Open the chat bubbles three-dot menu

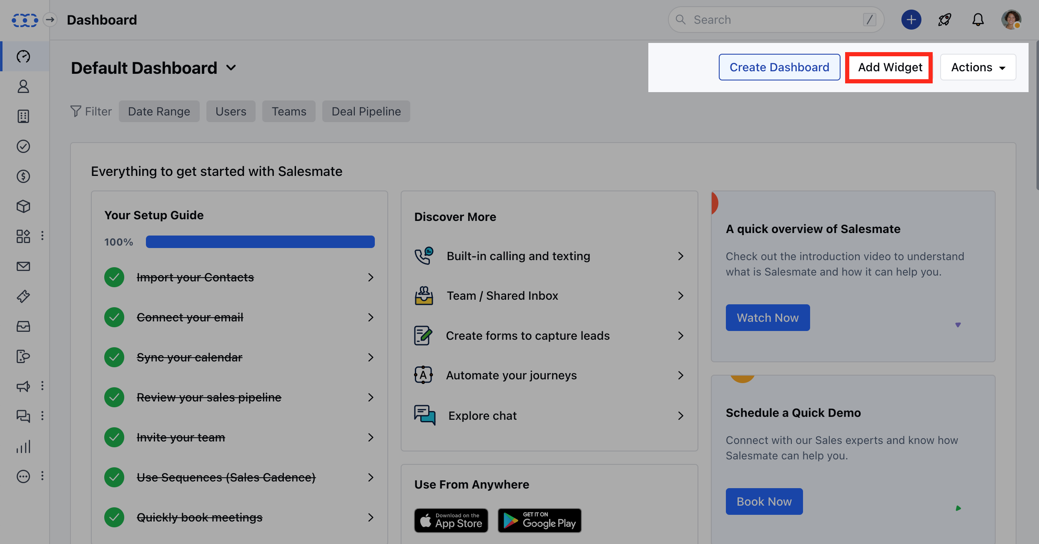42,416
